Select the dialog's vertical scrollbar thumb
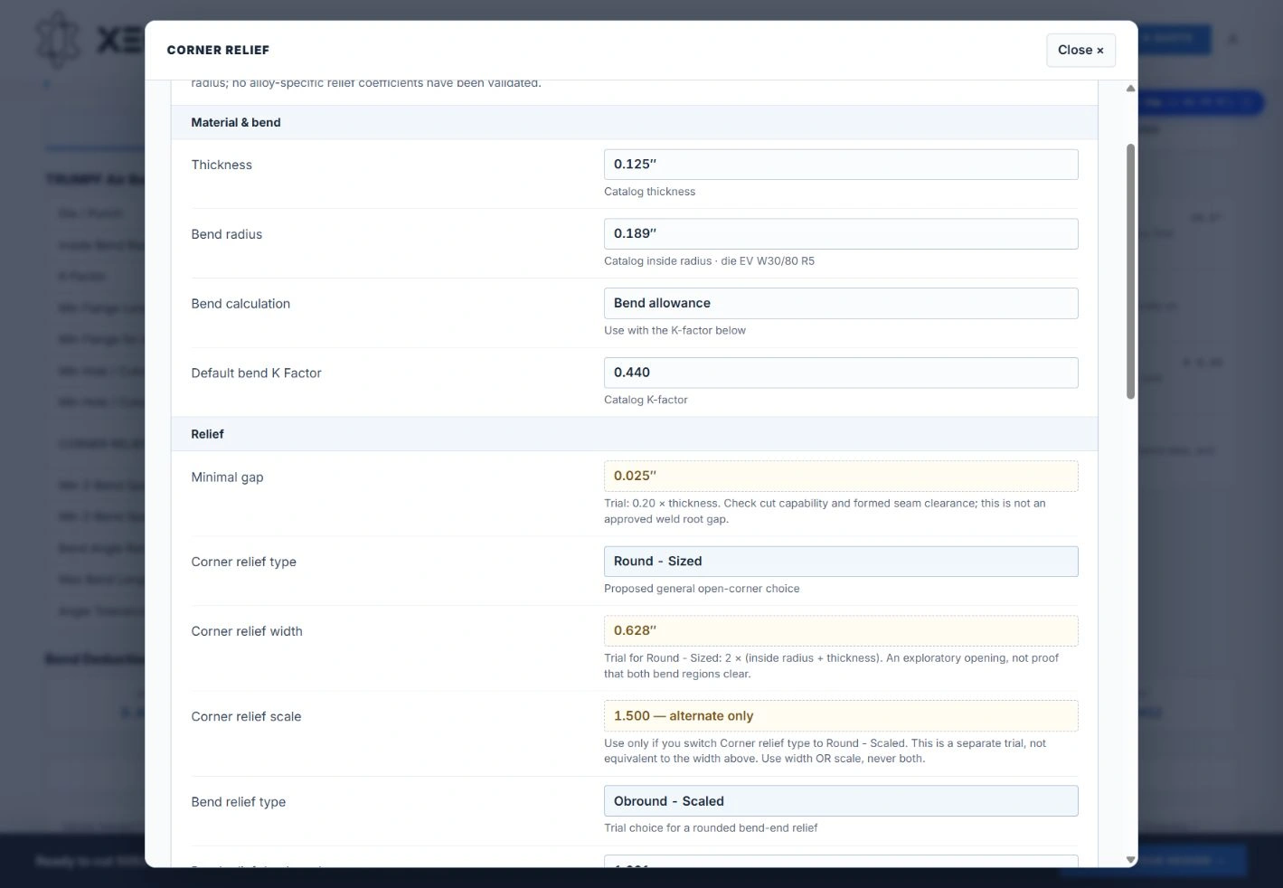The image size is (1283, 888). [x=1130, y=271]
